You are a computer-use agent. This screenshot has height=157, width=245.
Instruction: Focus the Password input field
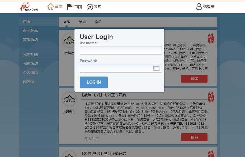pyautogui.click(x=121, y=68)
